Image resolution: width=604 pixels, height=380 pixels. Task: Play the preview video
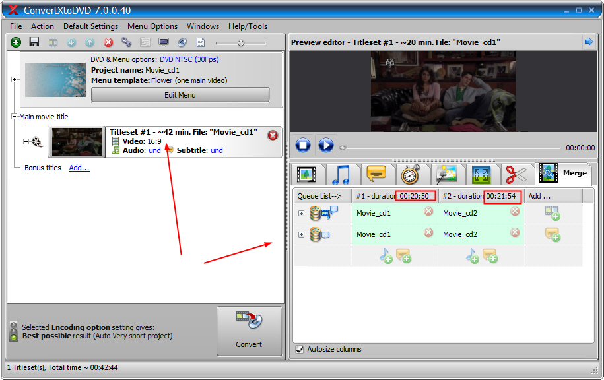pyautogui.click(x=326, y=145)
